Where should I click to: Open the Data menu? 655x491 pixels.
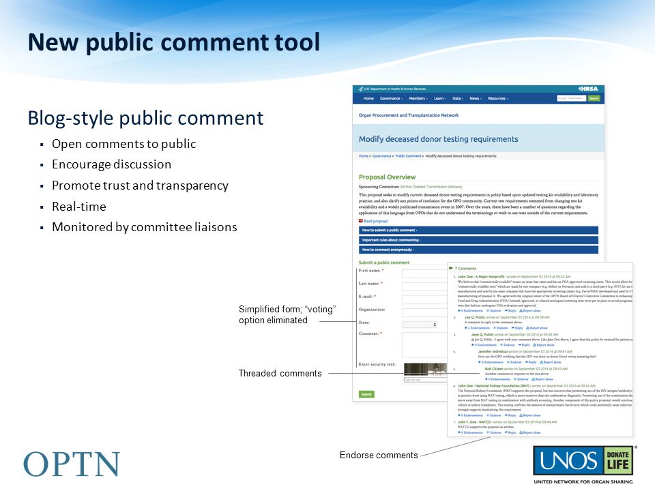tap(458, 98)
